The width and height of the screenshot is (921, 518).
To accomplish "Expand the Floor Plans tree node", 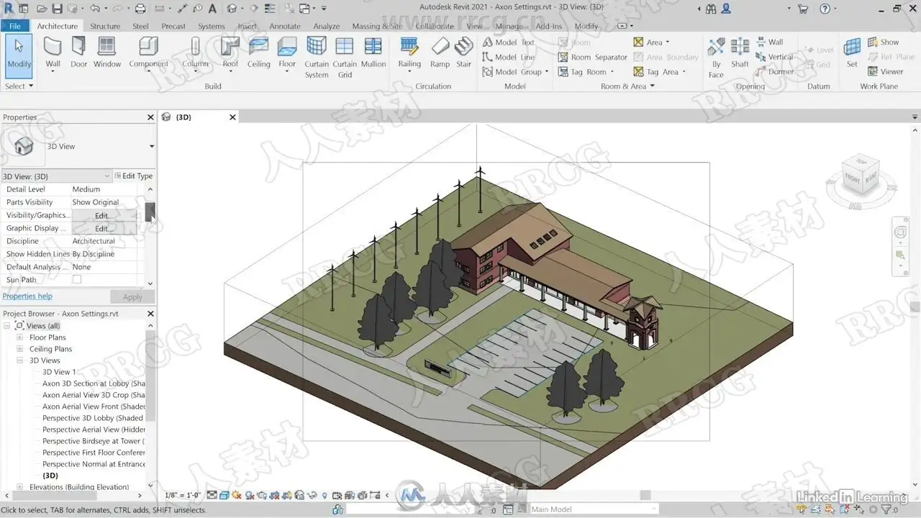I will pyautogui.click(x=20, y=337).
